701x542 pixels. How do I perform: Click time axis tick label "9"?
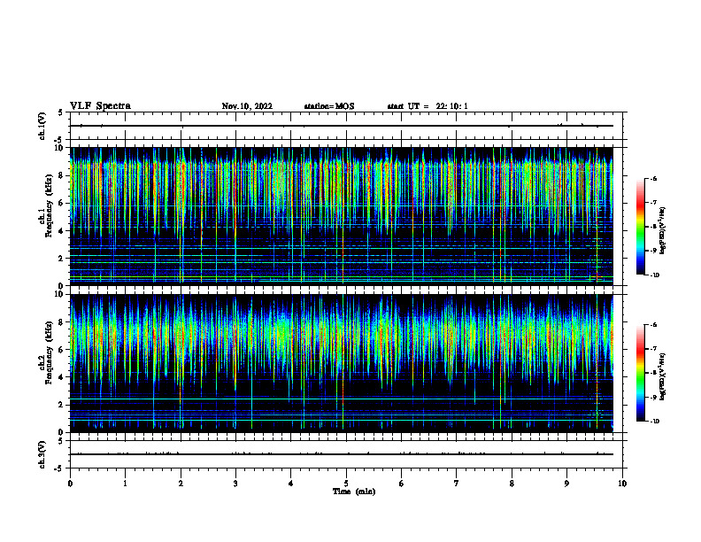[566, 484]
